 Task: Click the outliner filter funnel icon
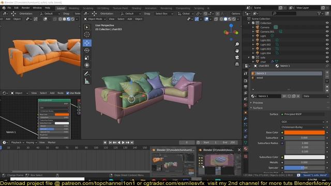click(319, 13)
